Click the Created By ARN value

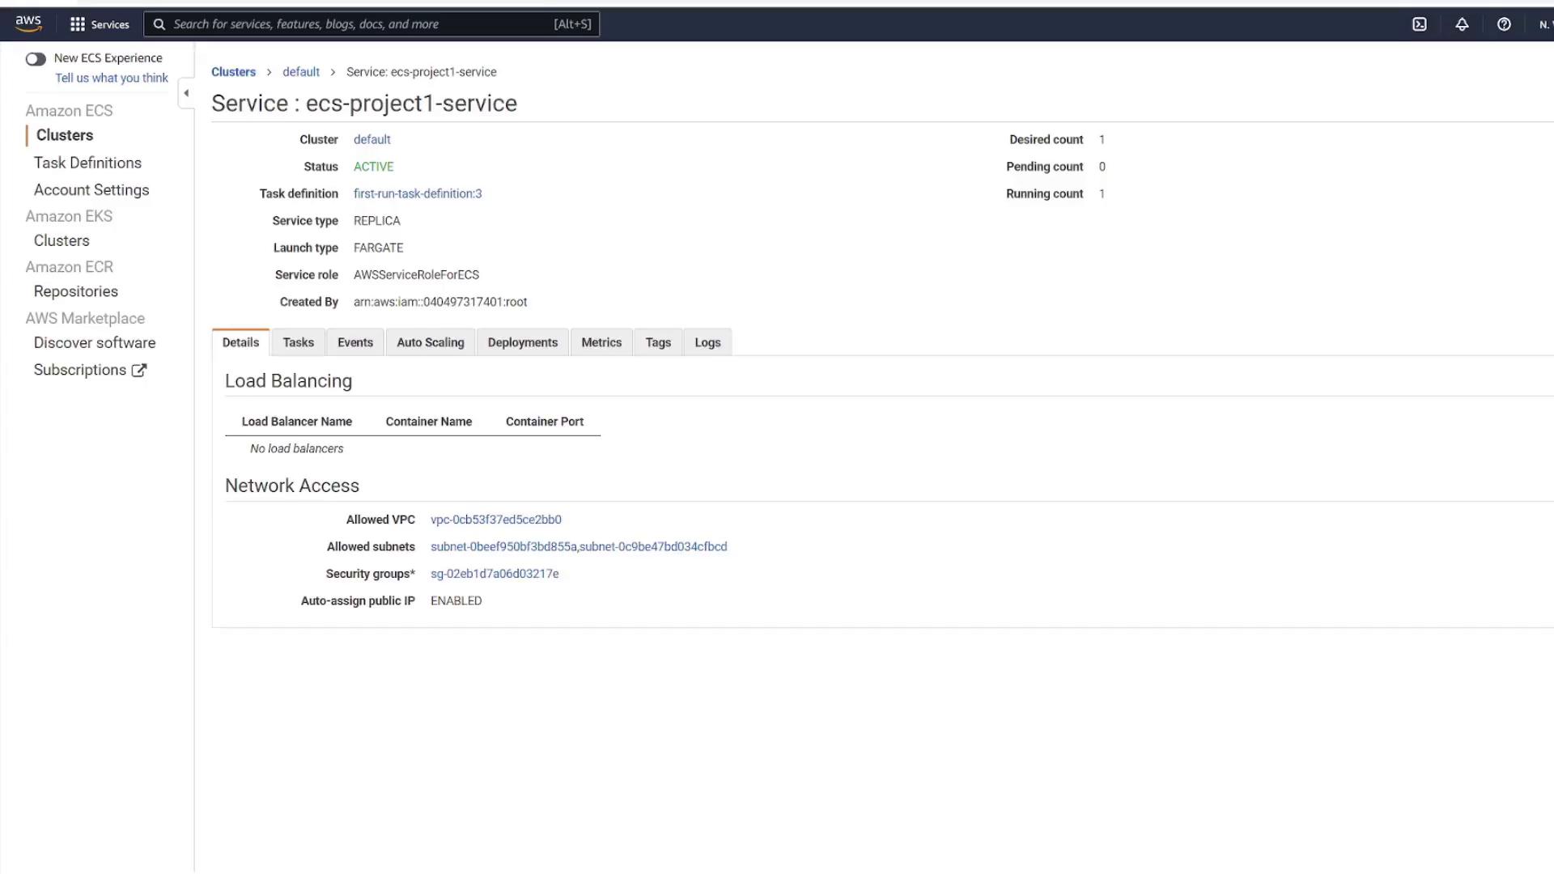(x=440, y=302)
